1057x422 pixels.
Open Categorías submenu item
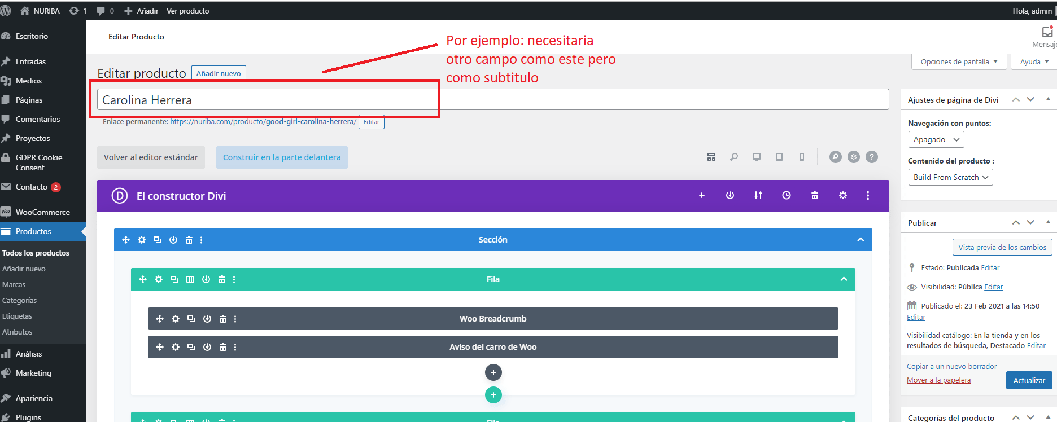pos(19,300)
